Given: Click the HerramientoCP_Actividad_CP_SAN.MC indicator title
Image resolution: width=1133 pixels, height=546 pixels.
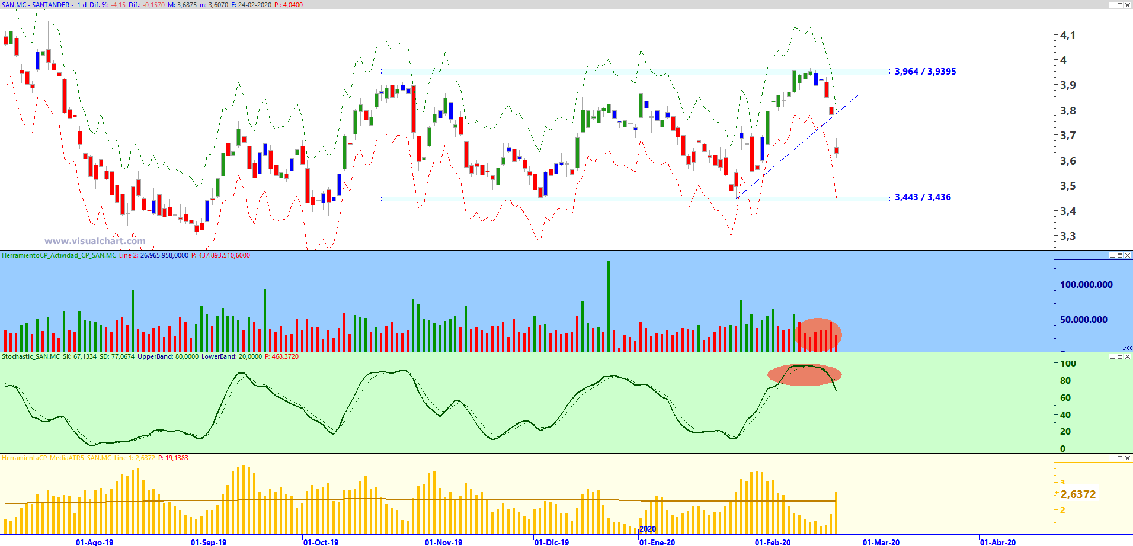Looking at the screenshot, I should [x=59, y=256].
